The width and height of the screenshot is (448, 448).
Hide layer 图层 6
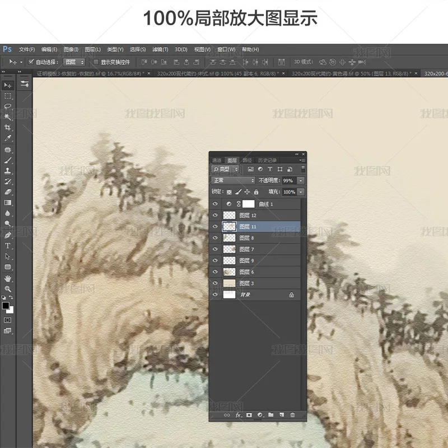215,272
